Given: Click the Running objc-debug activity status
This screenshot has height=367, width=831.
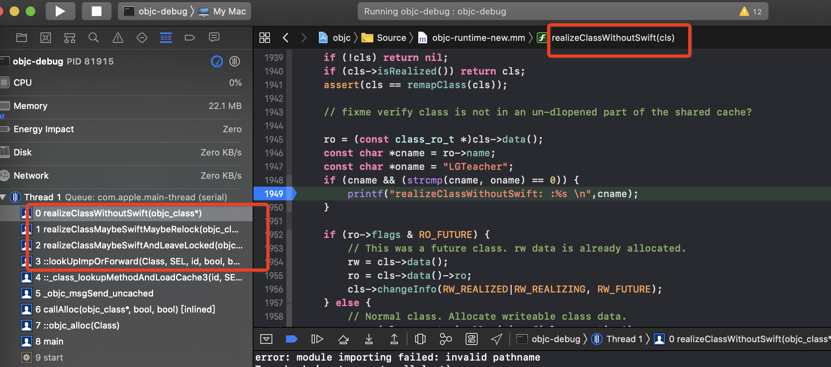Looking at the screenshot, I should 435,12.
